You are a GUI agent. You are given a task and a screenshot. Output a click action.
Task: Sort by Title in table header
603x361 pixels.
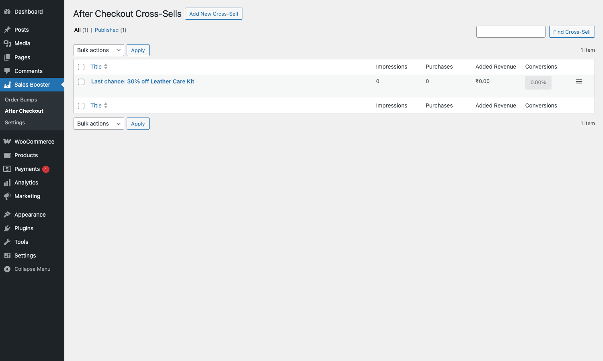96,67
